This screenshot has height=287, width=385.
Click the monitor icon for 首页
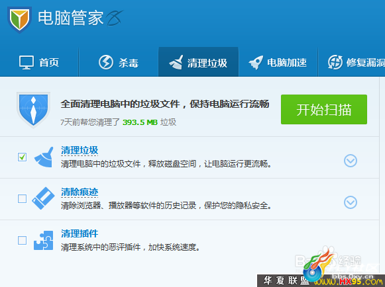(x=27, y=63)
